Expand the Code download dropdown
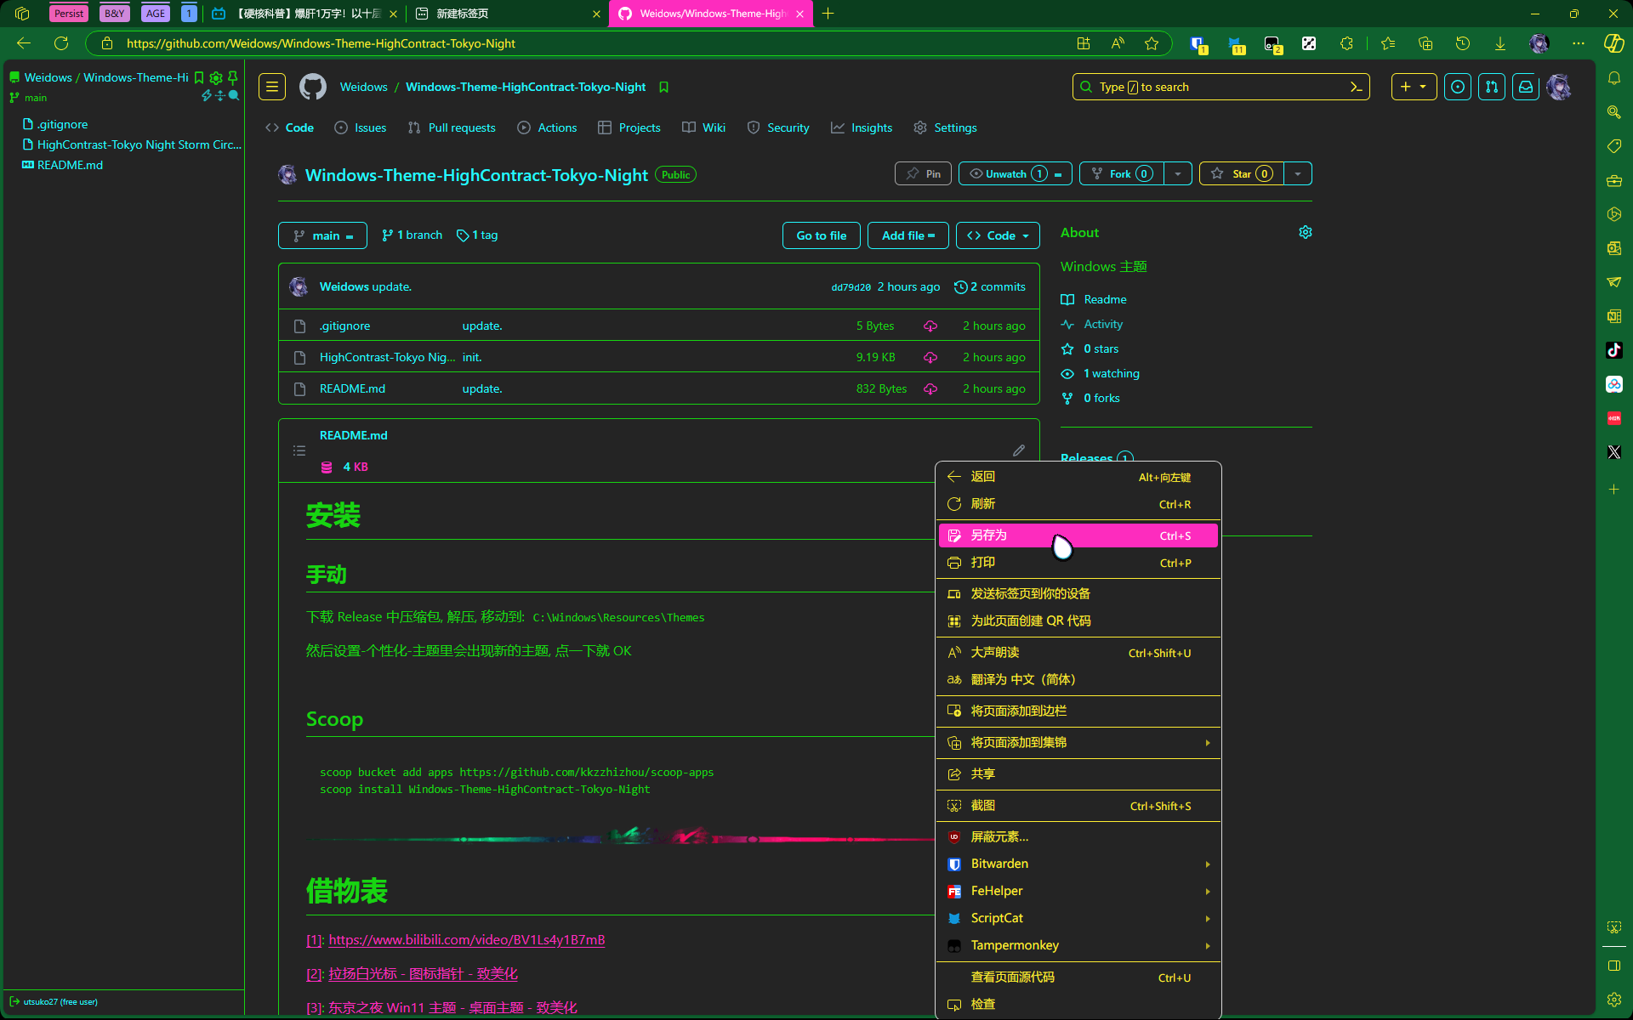 pyautogui.click(x=998, y=235)
